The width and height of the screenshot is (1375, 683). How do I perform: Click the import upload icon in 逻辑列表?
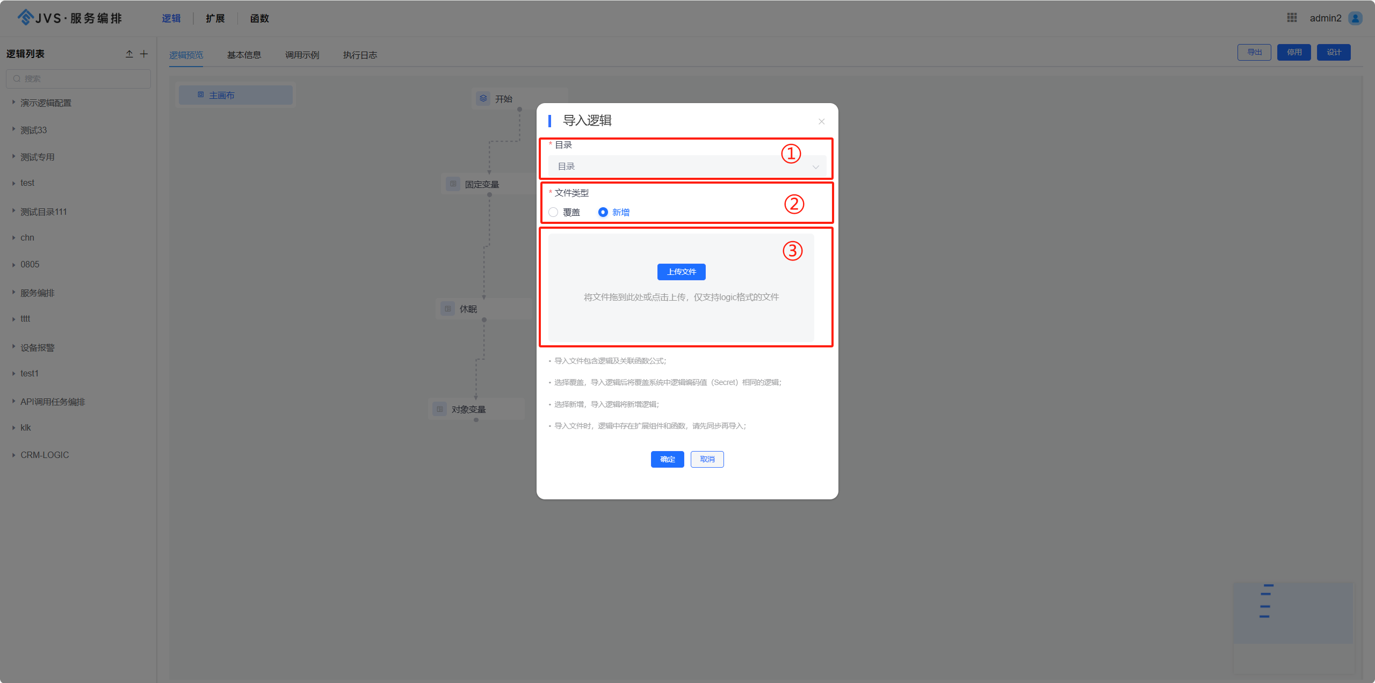(x=129, y=54)
